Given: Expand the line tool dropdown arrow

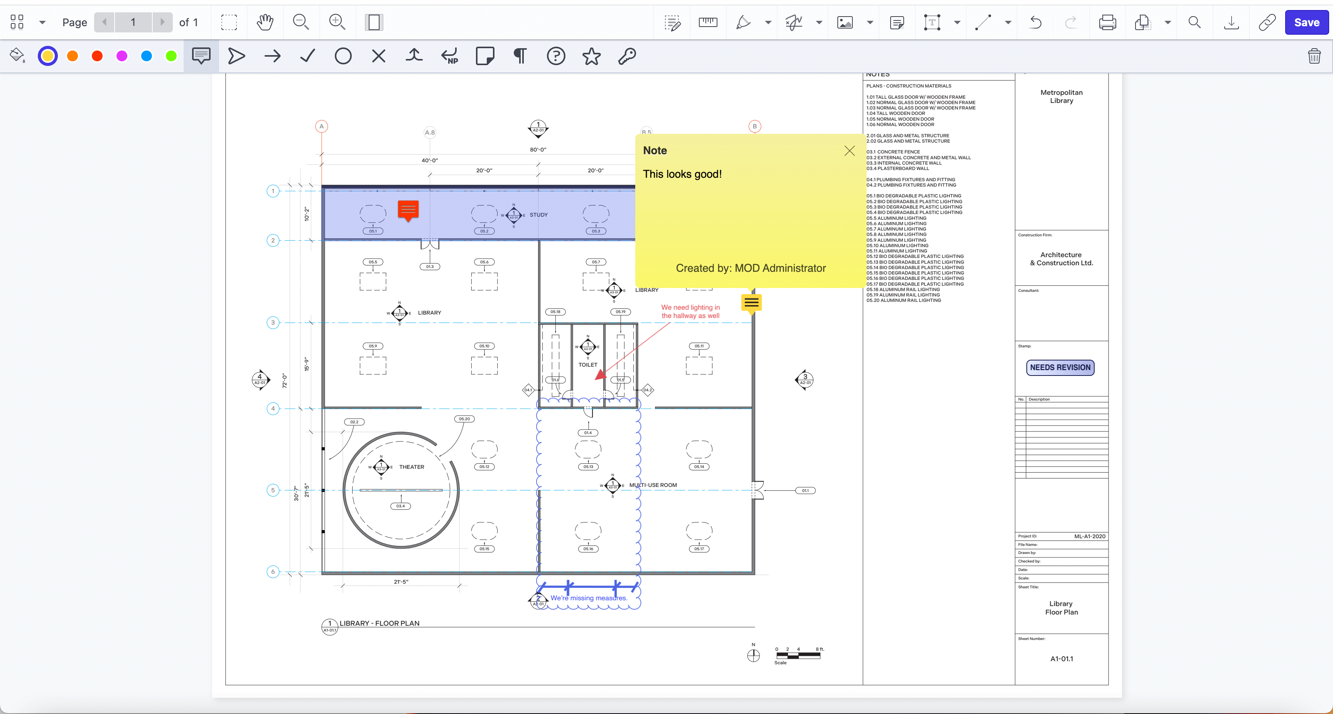Looking at the screenshot, I should 1007,22.
